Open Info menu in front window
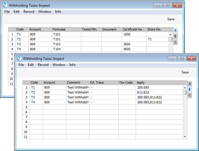199x151 pixels. click(x=72, y=65)
